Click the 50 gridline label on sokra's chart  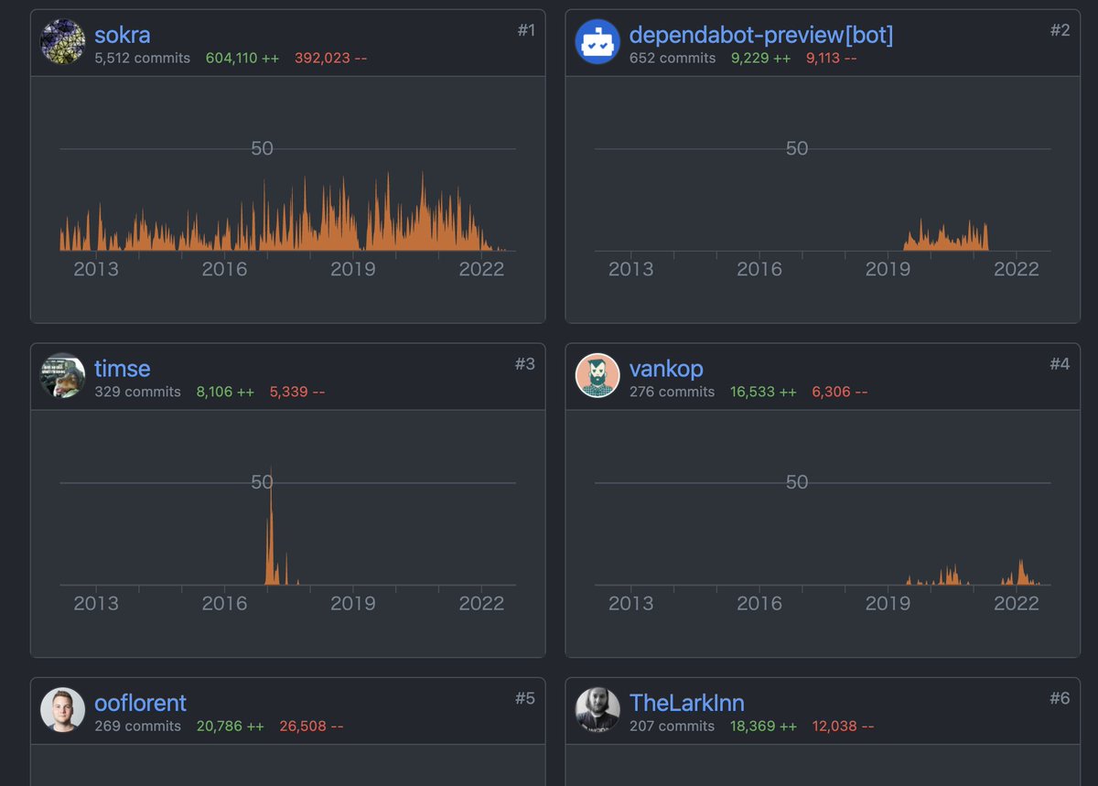coord(263,148)
